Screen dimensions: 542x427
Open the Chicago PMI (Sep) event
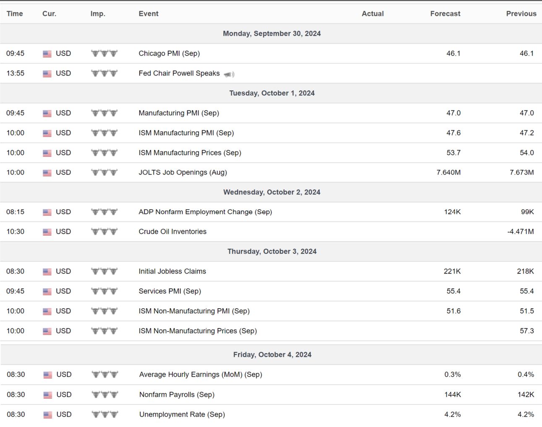(x=169, y=53)
